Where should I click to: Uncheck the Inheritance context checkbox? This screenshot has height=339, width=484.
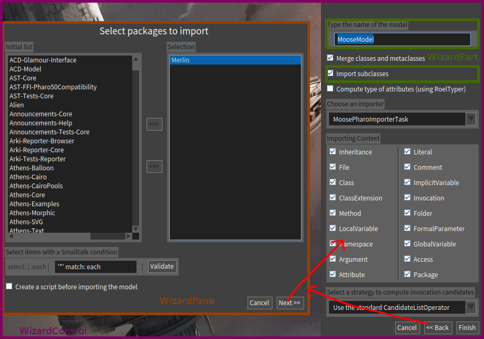point(333,152)
